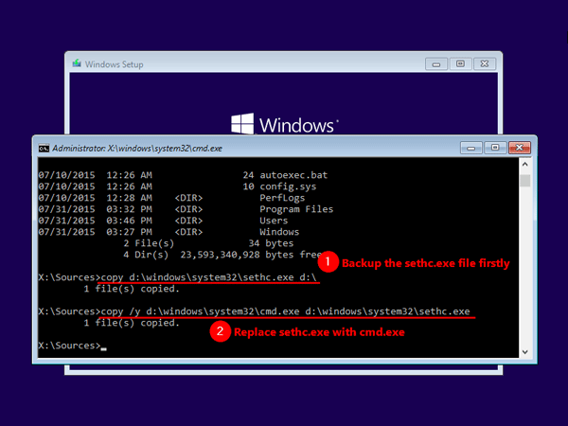Click the console scrollbar thumb

coord(524,181)
